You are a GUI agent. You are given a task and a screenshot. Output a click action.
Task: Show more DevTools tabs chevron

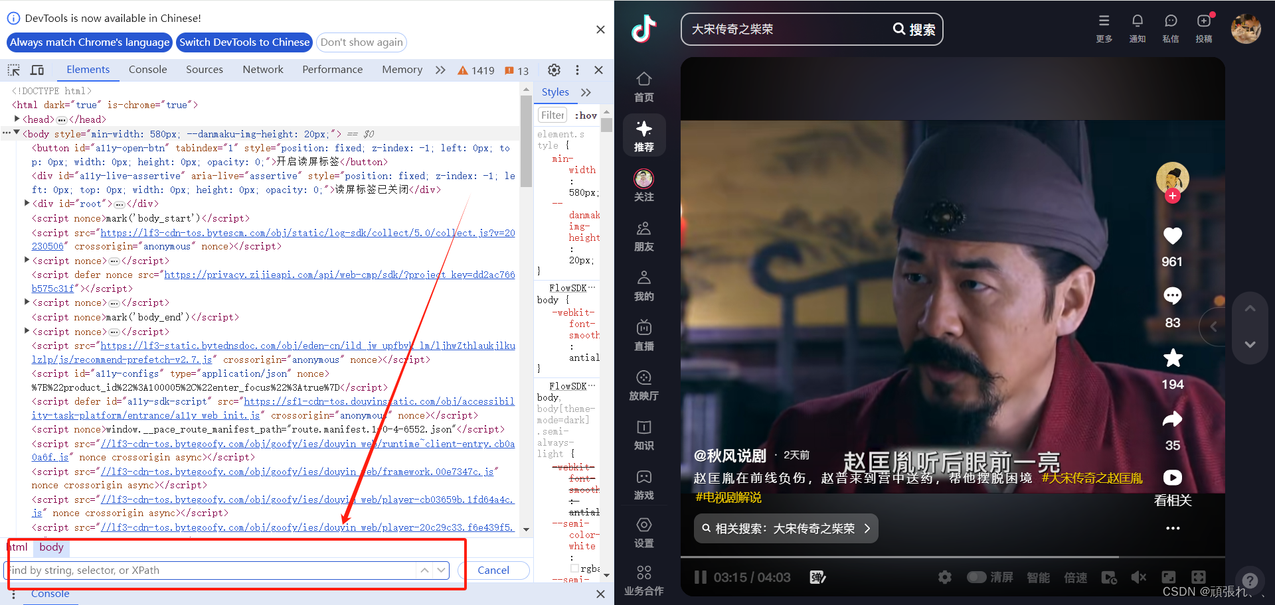pos(440,70)
